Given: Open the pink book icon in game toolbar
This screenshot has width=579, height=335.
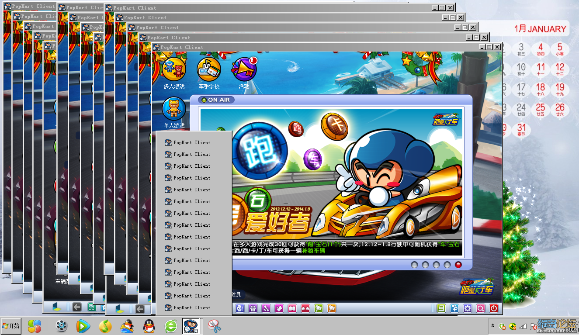Looking at the screenshot, I should (292, 308).
